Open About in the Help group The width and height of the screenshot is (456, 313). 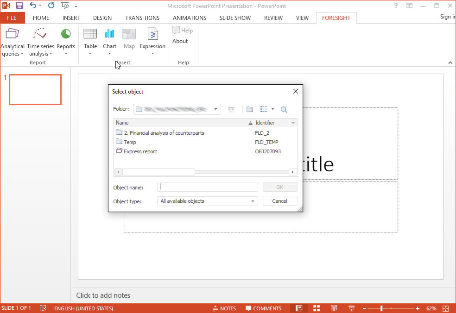(180, 41)
